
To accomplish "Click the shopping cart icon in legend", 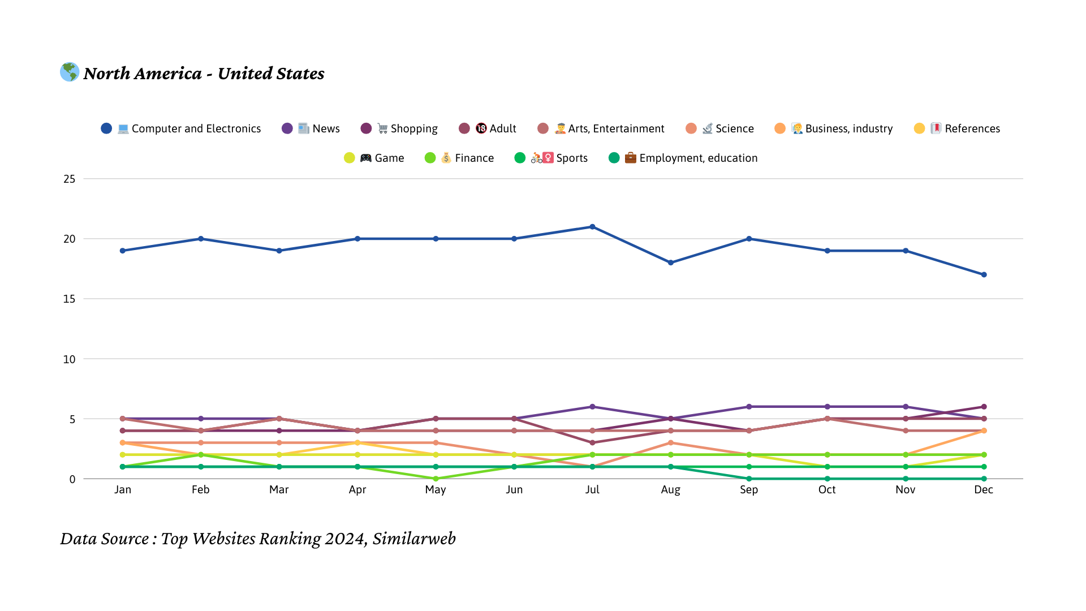I will 383,129.
